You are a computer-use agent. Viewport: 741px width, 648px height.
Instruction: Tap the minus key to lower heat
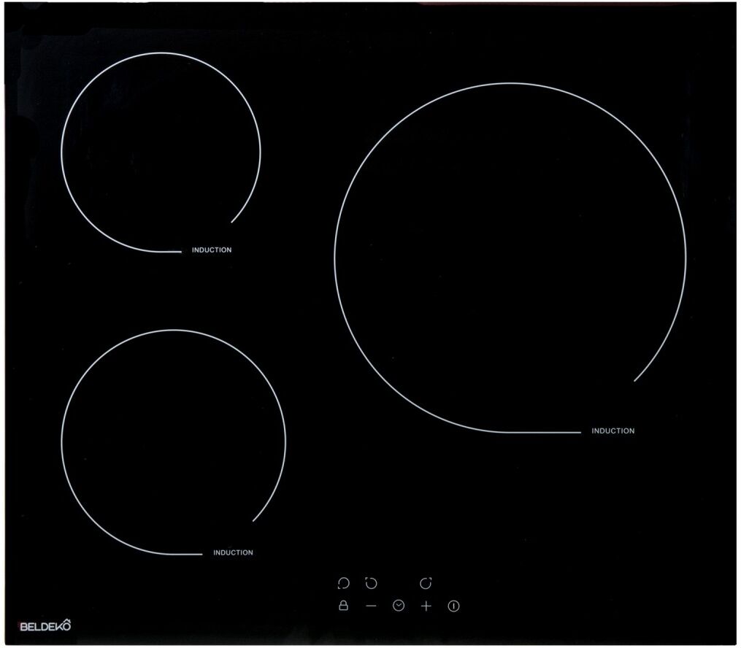pos(371,606)
